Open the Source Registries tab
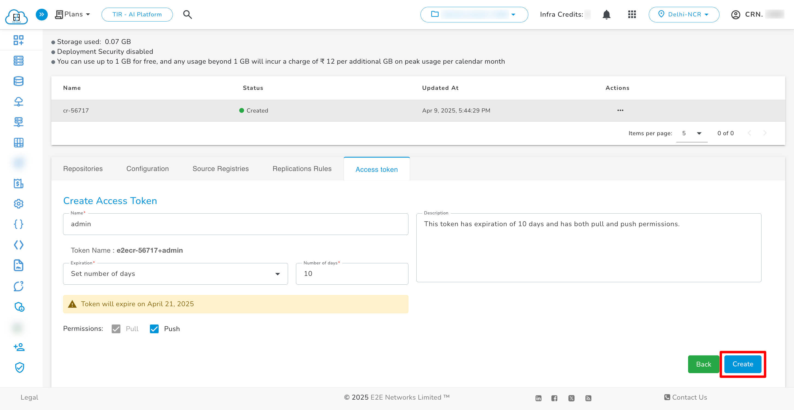Screen dimensions: 794x410 [220, 169]
